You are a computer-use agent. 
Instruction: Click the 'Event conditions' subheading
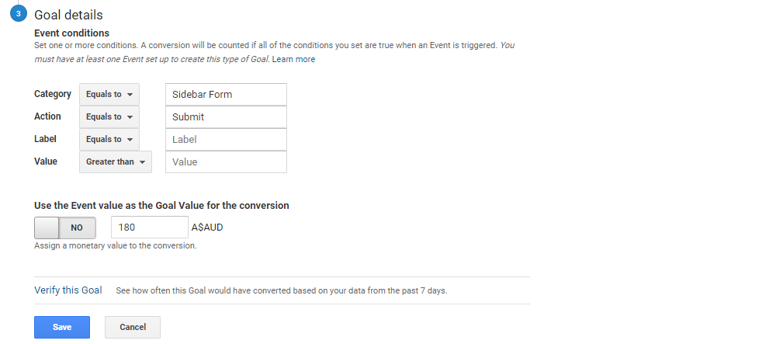pos(71,33)
